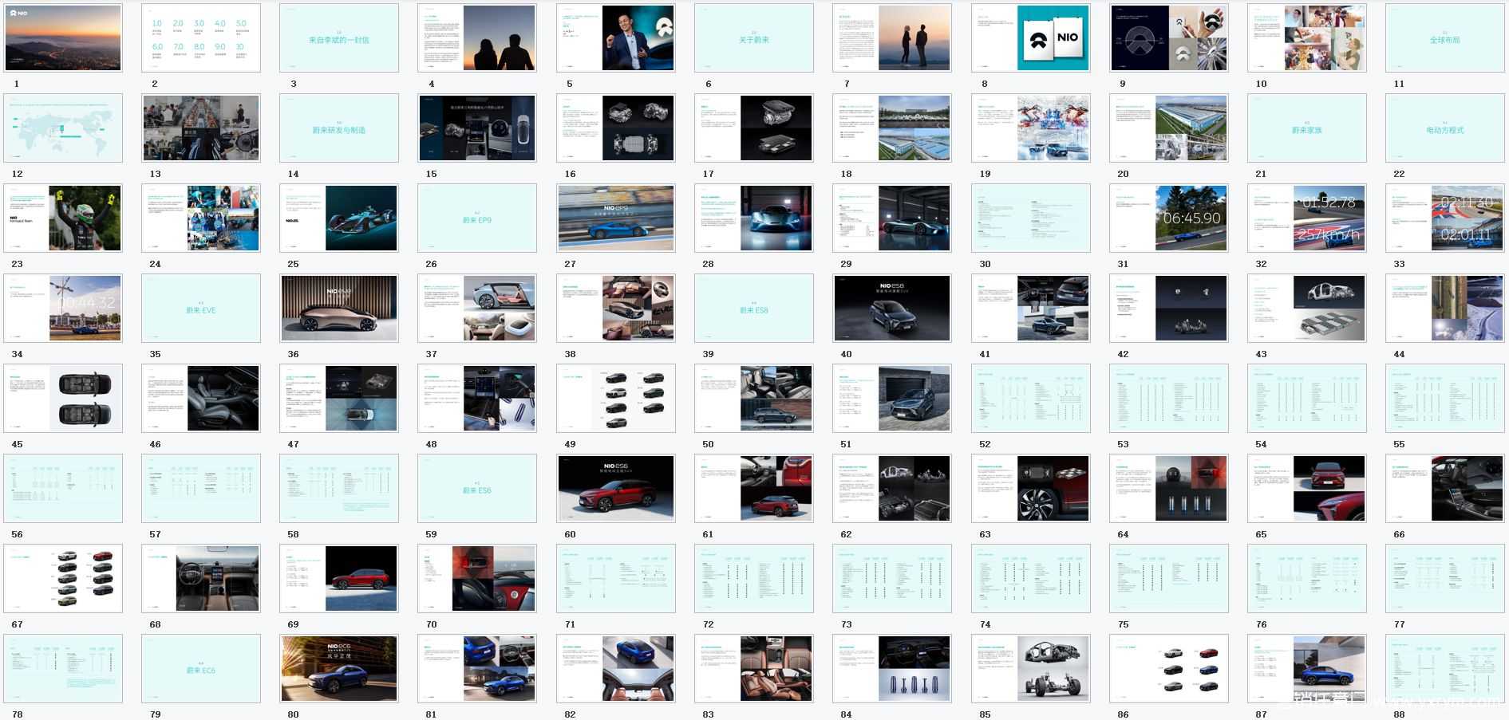This screenshot has width=1509, height=720.
Task: Open slide 22 titled 电动方程式
Action: (1445, 128)
